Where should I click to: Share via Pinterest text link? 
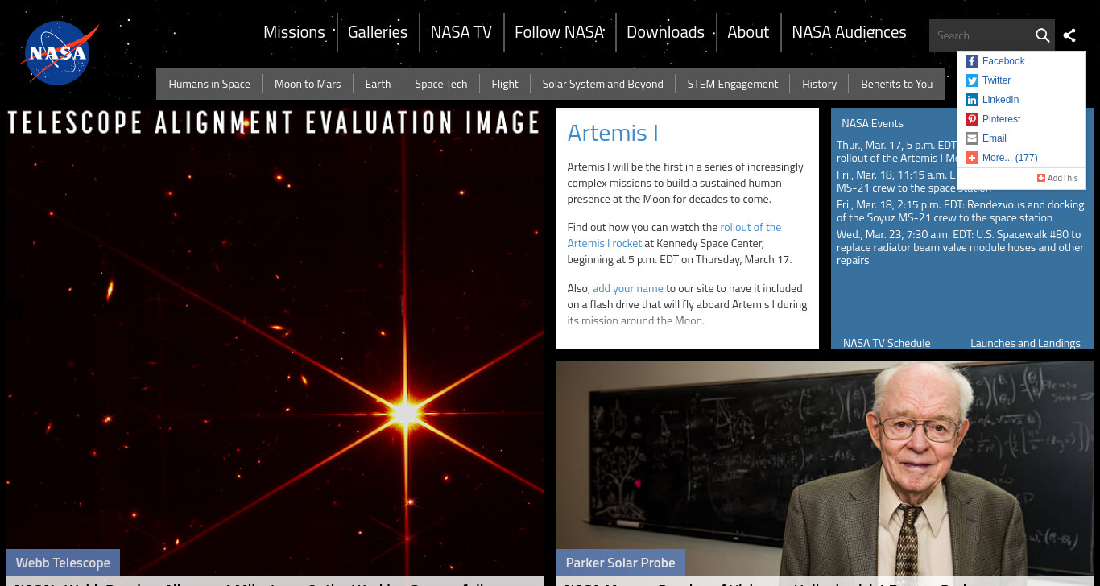click(1001, 119)
